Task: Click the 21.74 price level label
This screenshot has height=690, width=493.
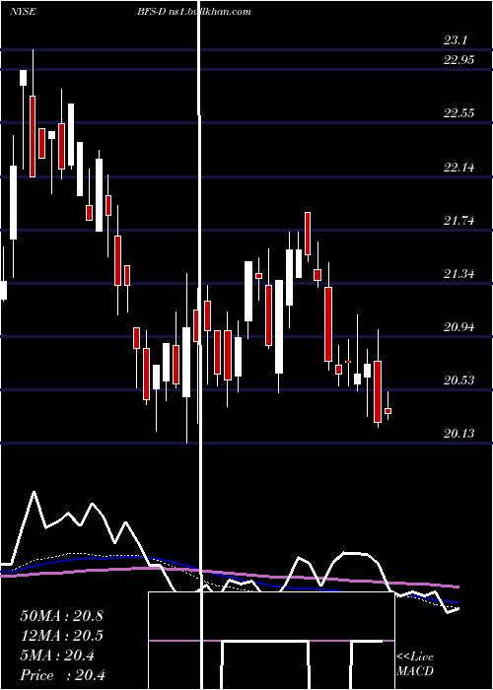Action: tap(458, 221)
